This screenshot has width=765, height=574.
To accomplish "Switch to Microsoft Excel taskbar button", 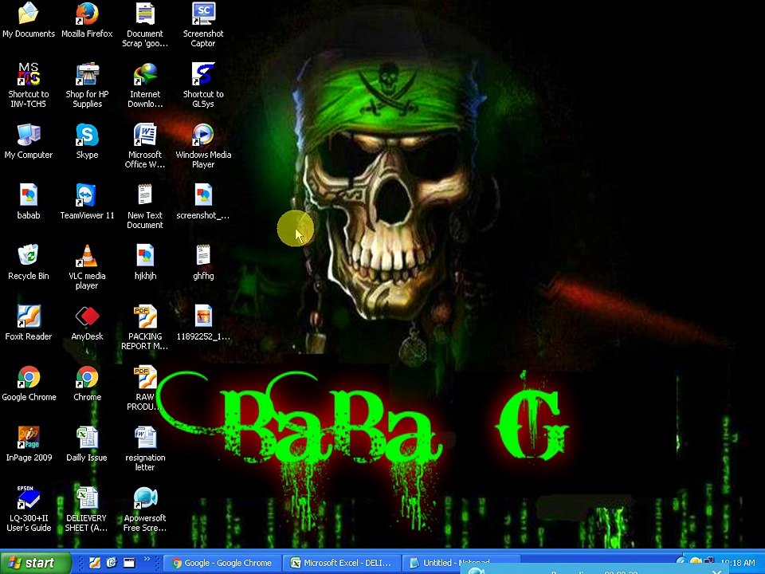I will [342, 563].
